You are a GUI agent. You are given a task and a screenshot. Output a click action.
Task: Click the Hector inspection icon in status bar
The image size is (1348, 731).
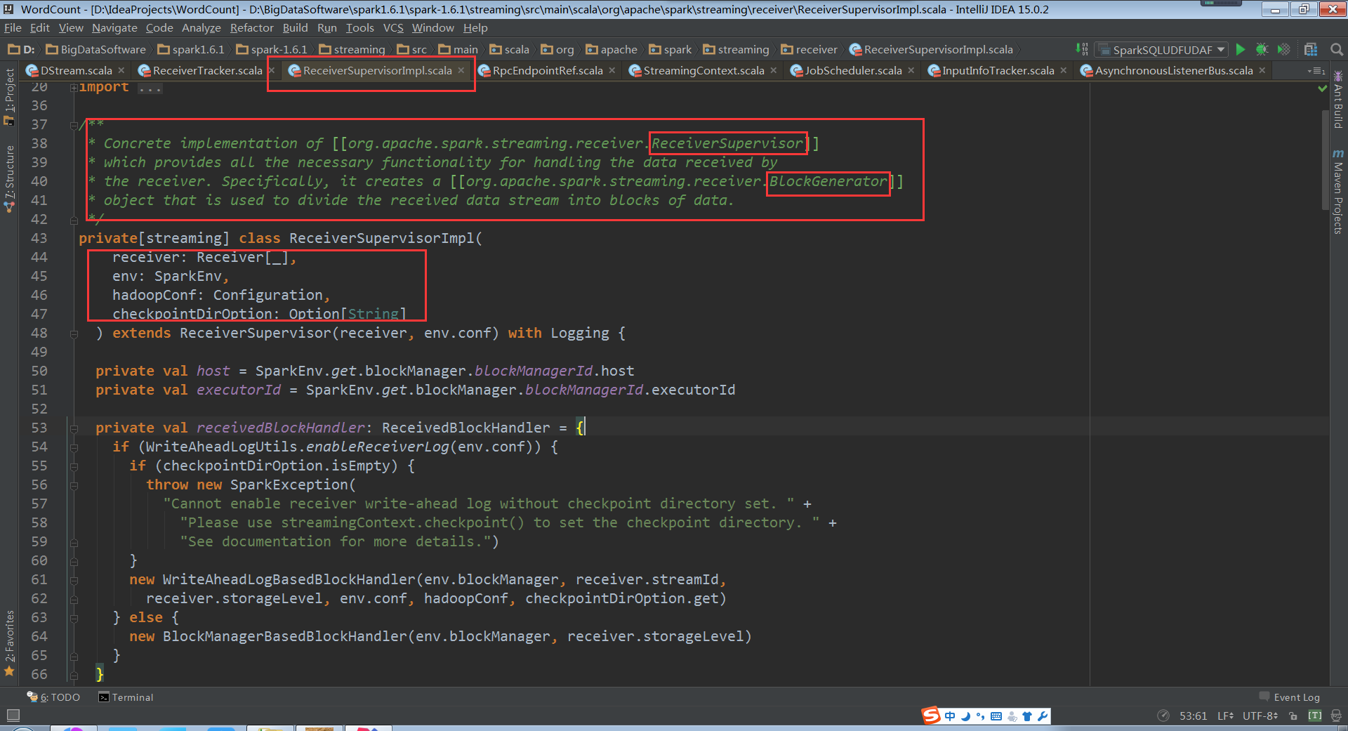pos(1336,716)
